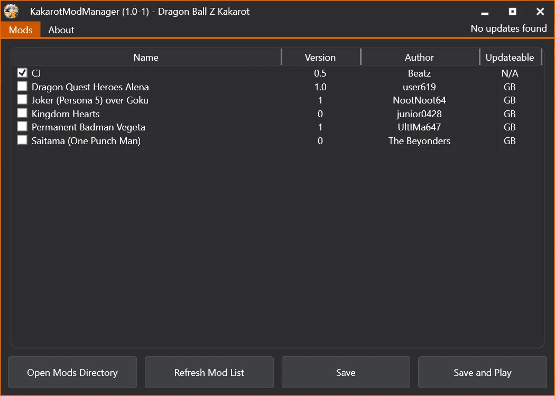Sort mods by the Author column

coord(419,57)
